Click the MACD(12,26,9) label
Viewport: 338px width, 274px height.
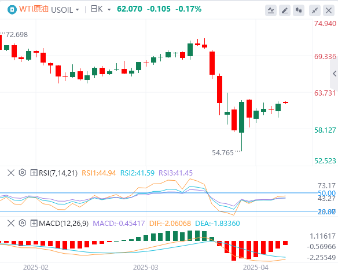click(64, 224)
